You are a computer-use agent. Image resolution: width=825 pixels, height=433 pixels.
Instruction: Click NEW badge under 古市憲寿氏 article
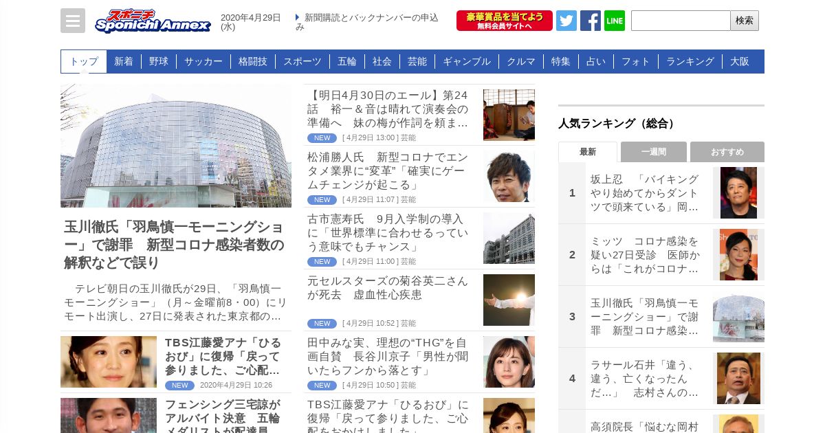point(322,262)
